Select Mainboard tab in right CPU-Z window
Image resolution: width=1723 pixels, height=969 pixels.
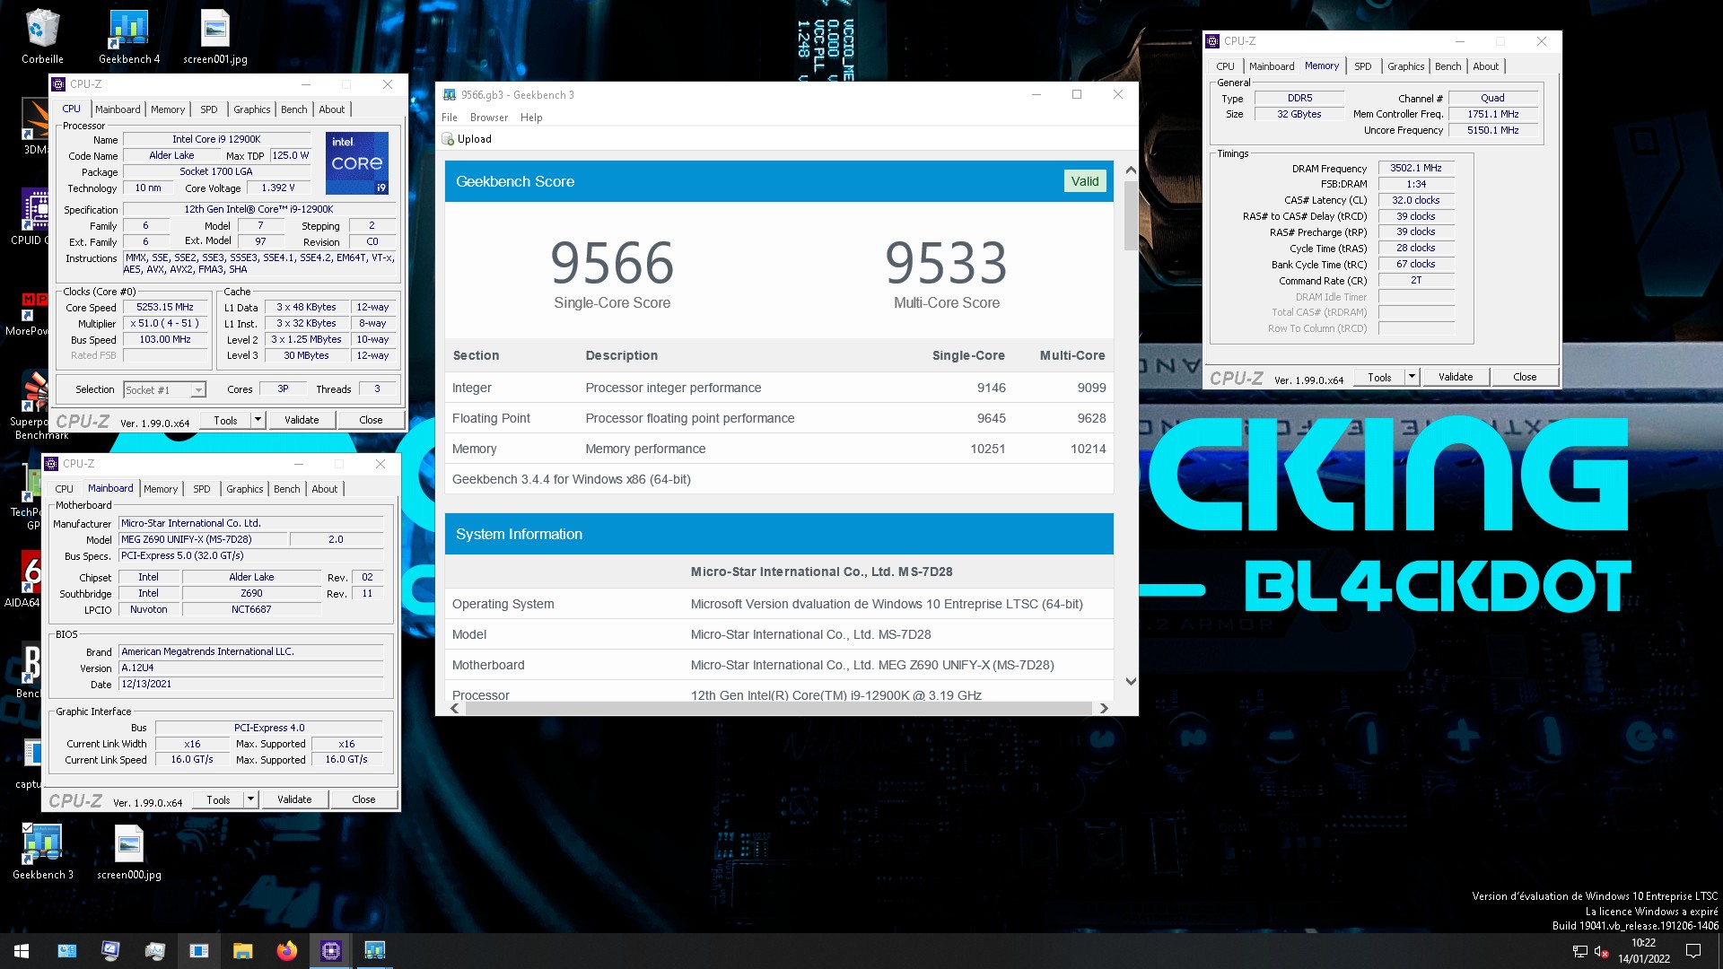click(x=1272, y=66)
